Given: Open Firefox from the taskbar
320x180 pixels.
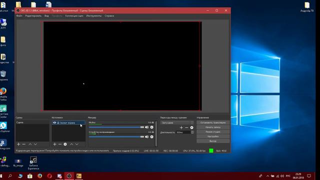Looking at the screenshot, I should click(40, 176).
